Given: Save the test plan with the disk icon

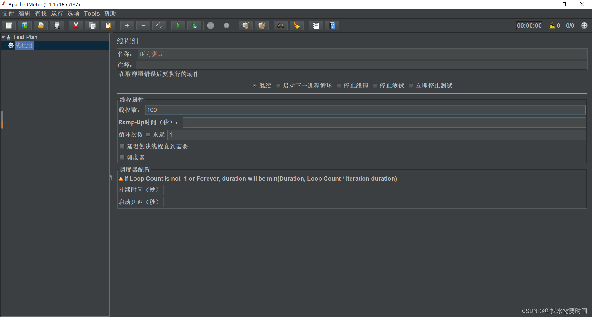Looking at the screenshot, I should coord(57,26).
